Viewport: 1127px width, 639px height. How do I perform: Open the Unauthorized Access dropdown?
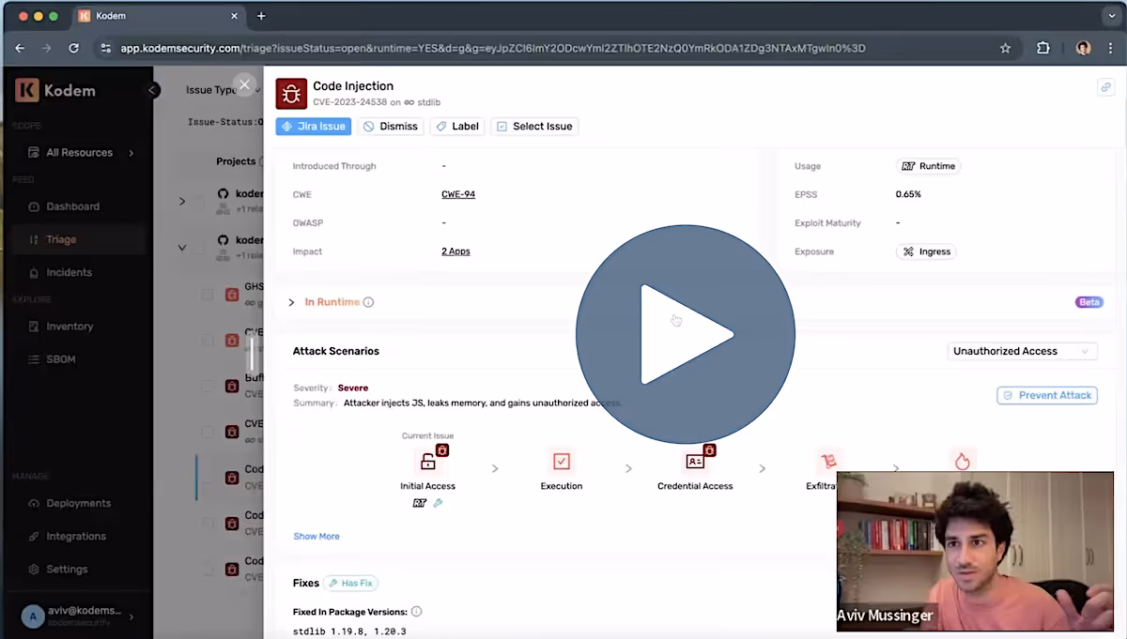click(1022, 351)
